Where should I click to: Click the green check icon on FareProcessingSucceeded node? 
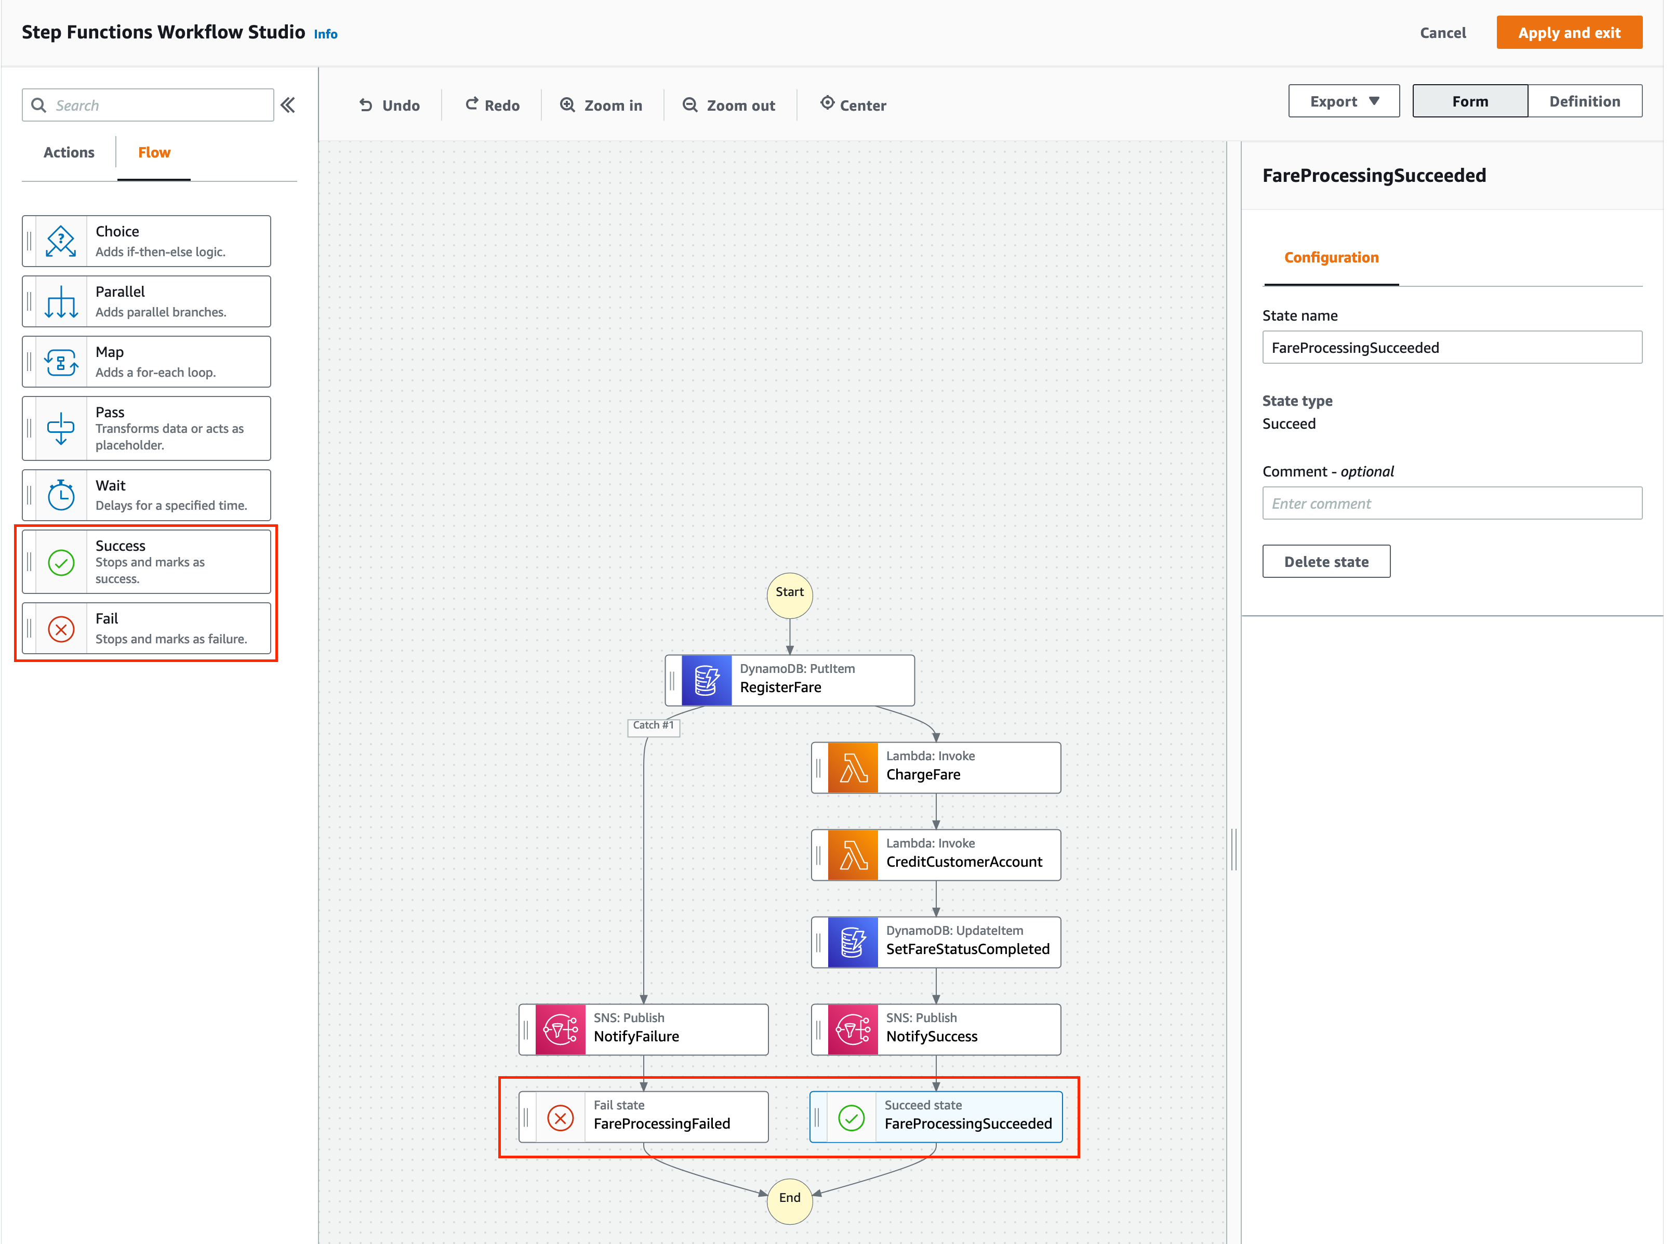[851, 1118]
